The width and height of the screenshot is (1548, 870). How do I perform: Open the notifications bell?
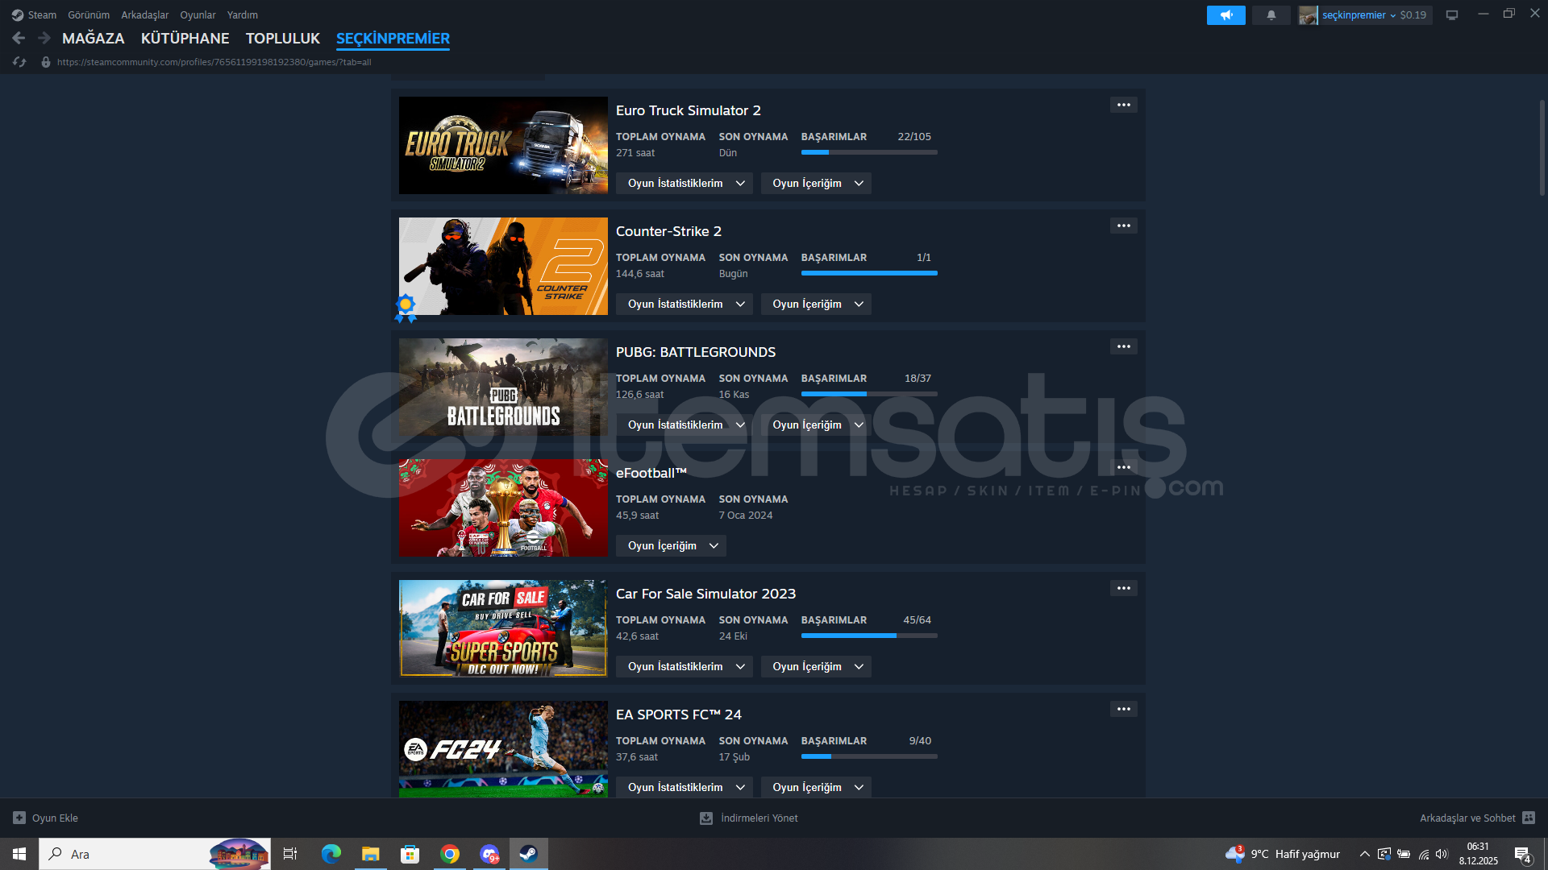[1271, 15]
